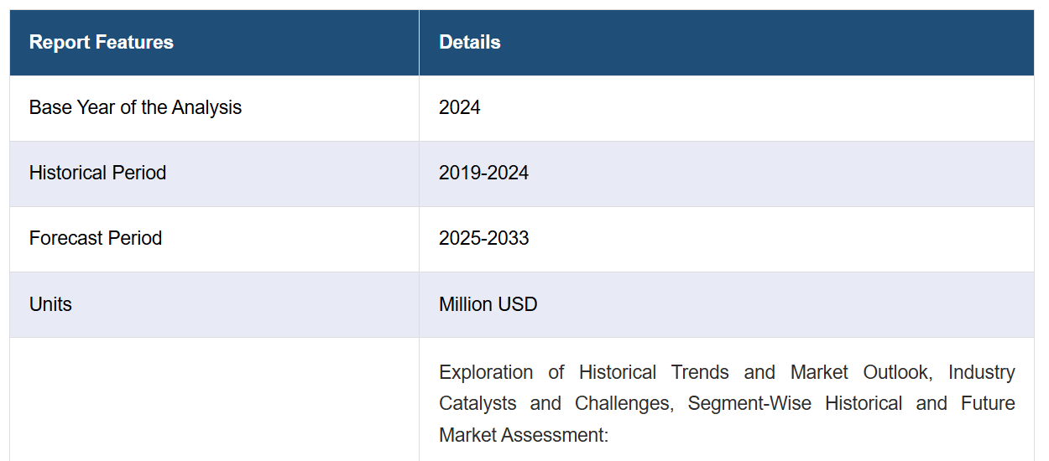Click the Exploration of Historical Trends paragraph
Image resolution: width=1049 pixels, height=461 pixels.
coord(727,403)
